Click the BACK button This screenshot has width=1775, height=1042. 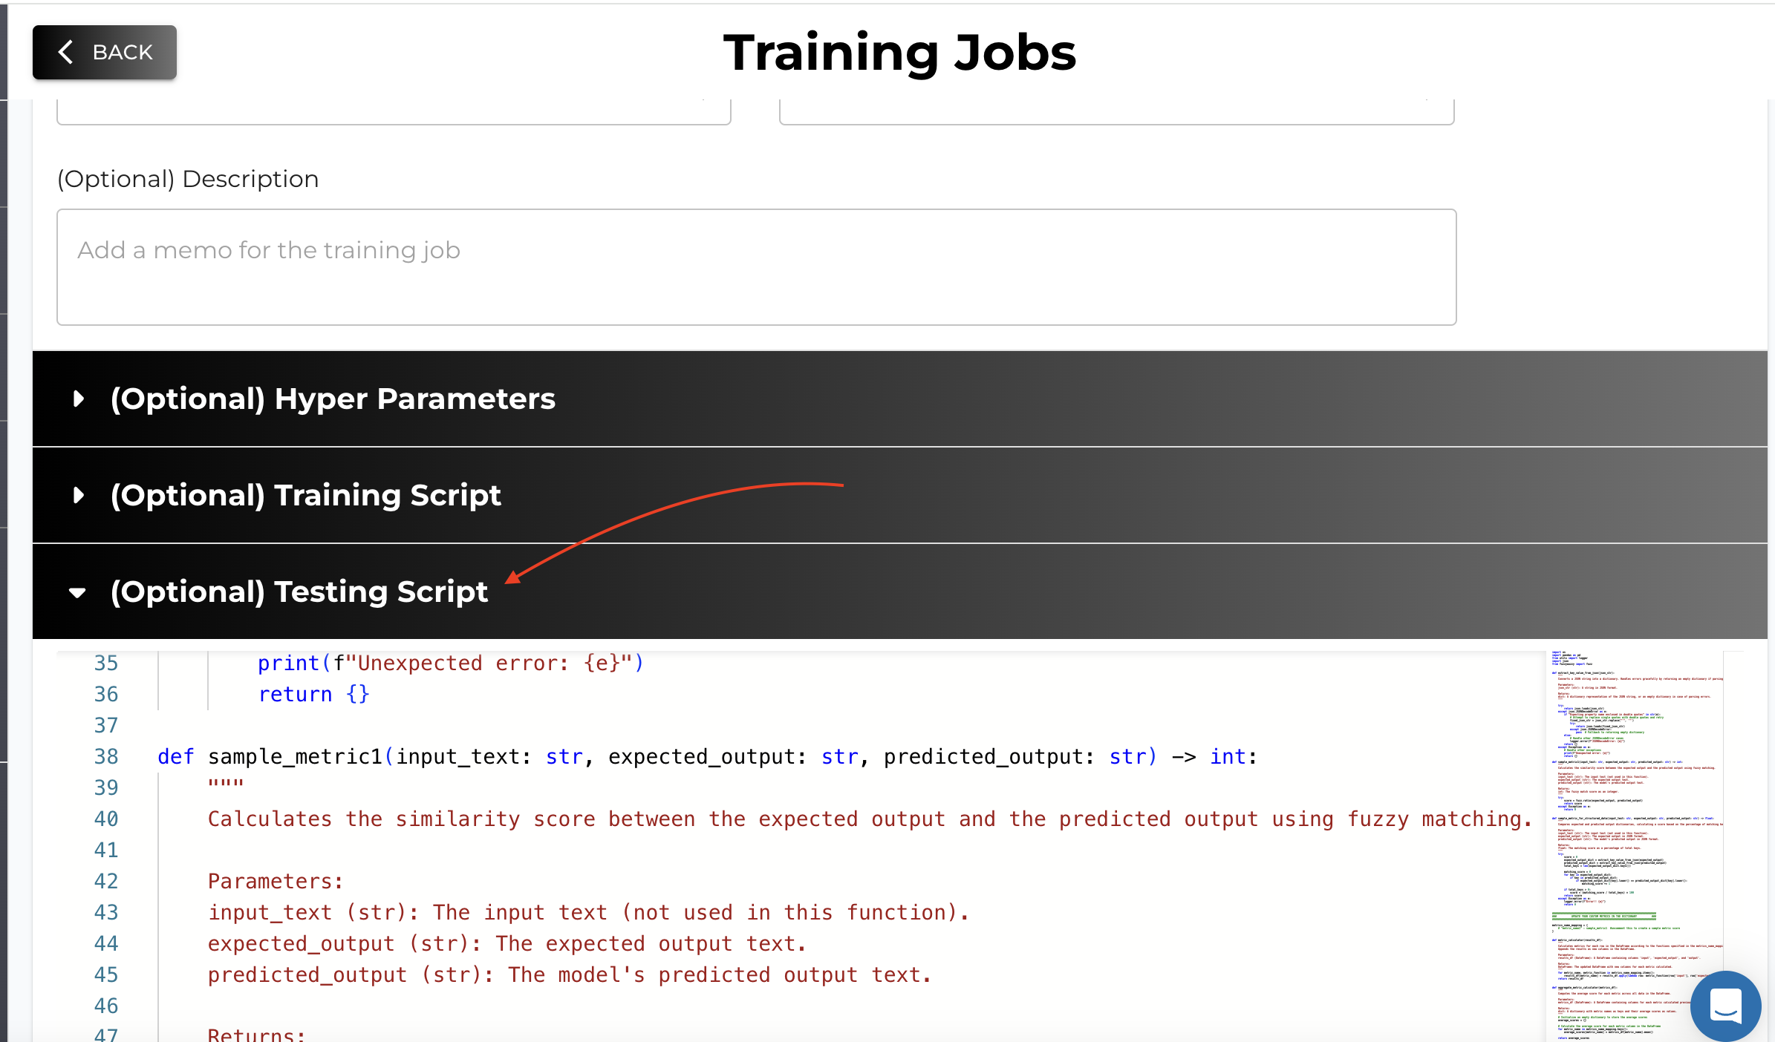105,52
